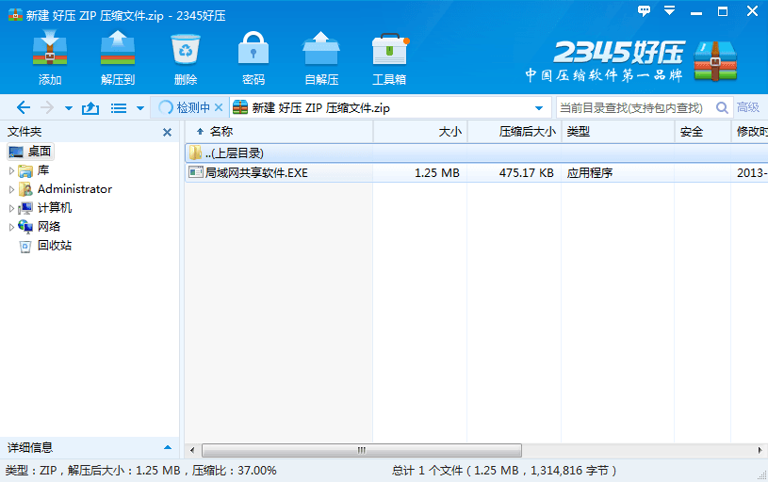Select file 局域网共享软件.EXE
Viewport: 768px width, 482px height.
tap(256, 172)
